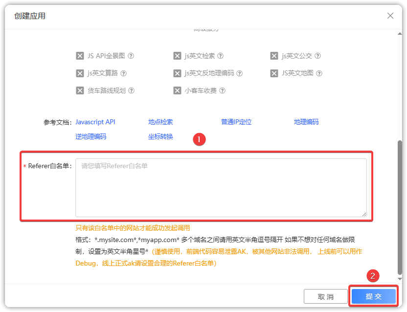The image size is (407, 312).
Task: Click help icon next to js英文算路
Action: click(124, 73)
